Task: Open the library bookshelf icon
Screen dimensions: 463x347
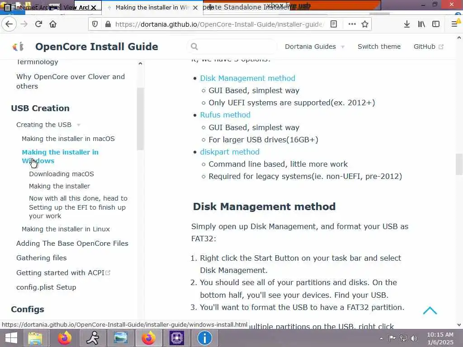Action: (421, 24)
